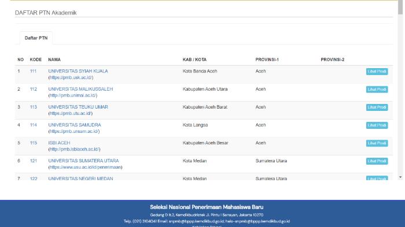Viewport: 405px width, 227px height.
Task: Click kode 115 link
Action: point(34,143)
